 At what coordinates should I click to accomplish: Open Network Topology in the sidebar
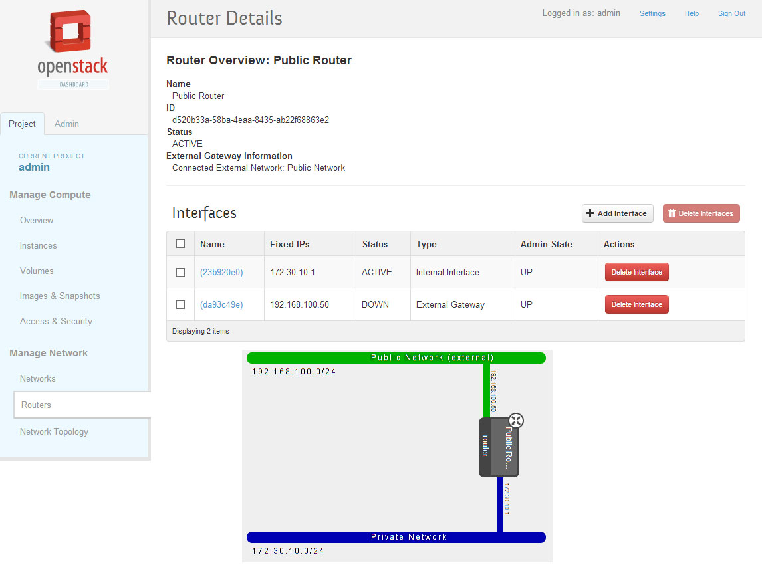coord(54,431)
